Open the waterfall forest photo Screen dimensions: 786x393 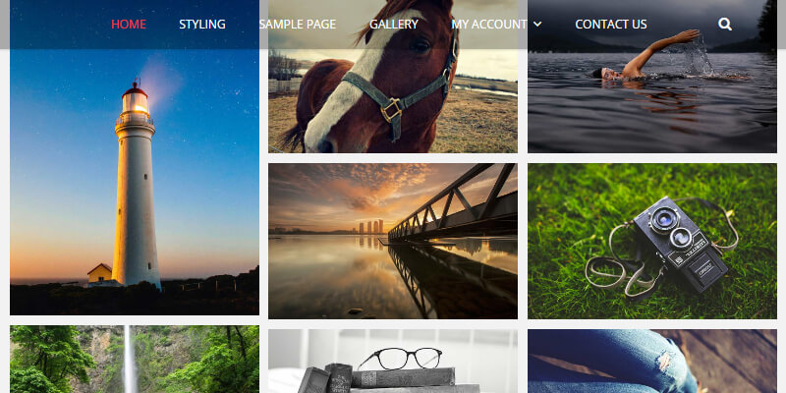(135, 360)
